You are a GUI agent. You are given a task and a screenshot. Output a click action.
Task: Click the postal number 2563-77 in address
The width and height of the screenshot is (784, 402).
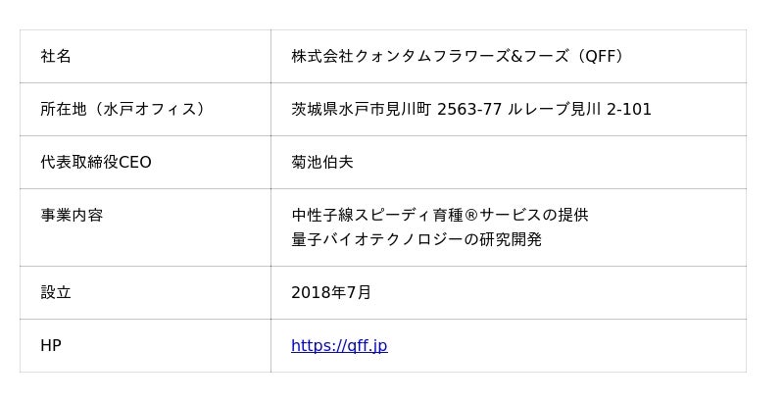pos(469,109)
